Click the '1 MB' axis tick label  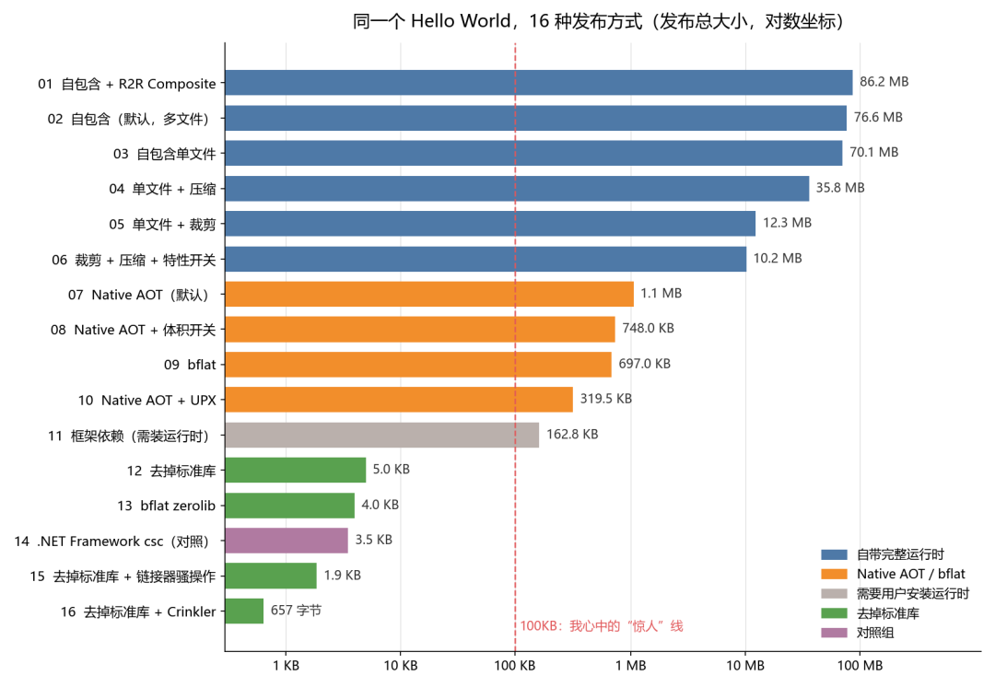[631, 666]
